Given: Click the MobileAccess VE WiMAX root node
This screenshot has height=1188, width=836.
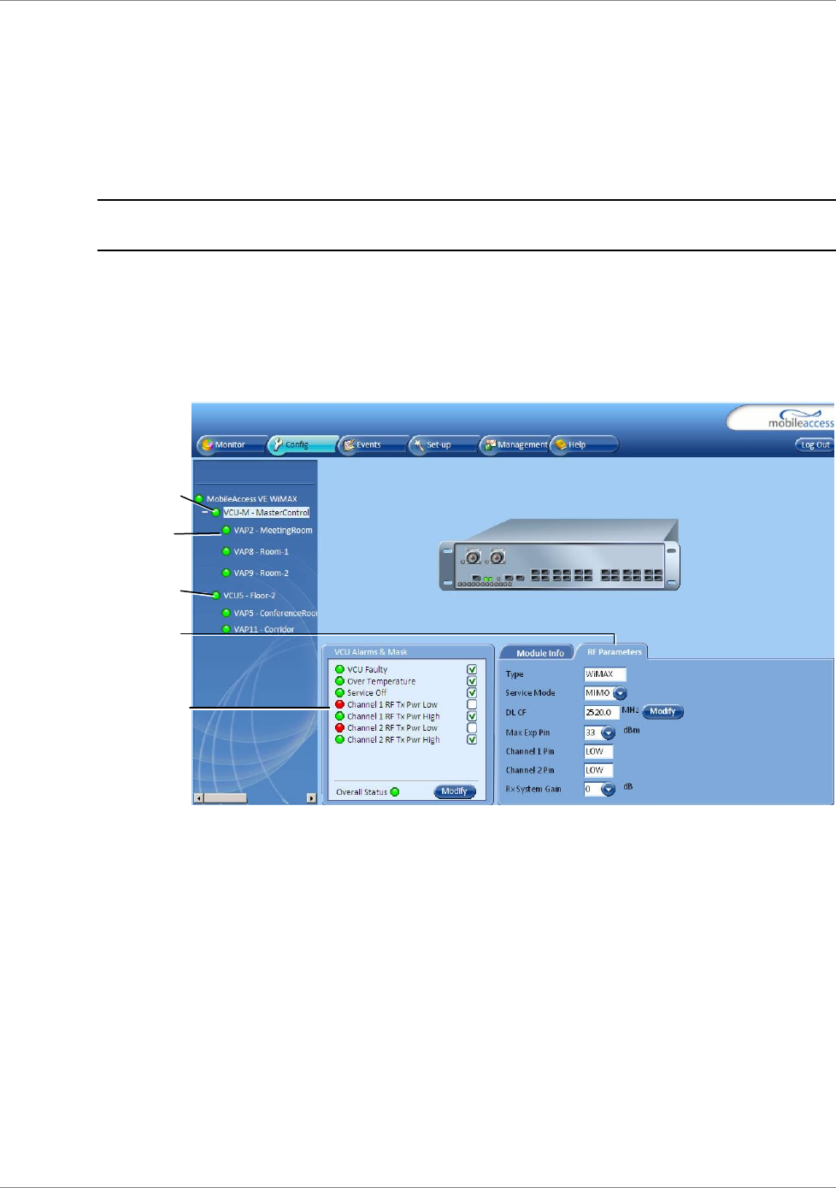Looking at the screenshot, I should (251, 499).
